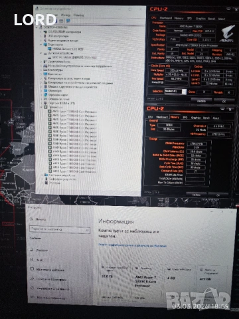Click the Монитори monitor category icon
The image size is (239, 319).
point(45,91)
